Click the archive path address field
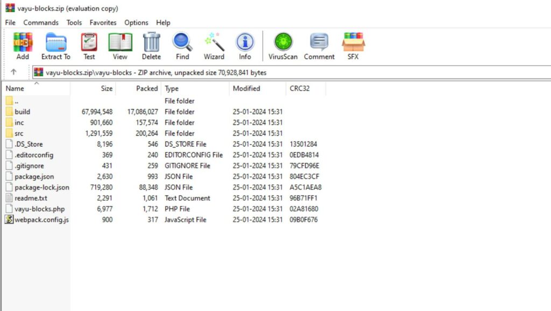 tap(292, 73)
